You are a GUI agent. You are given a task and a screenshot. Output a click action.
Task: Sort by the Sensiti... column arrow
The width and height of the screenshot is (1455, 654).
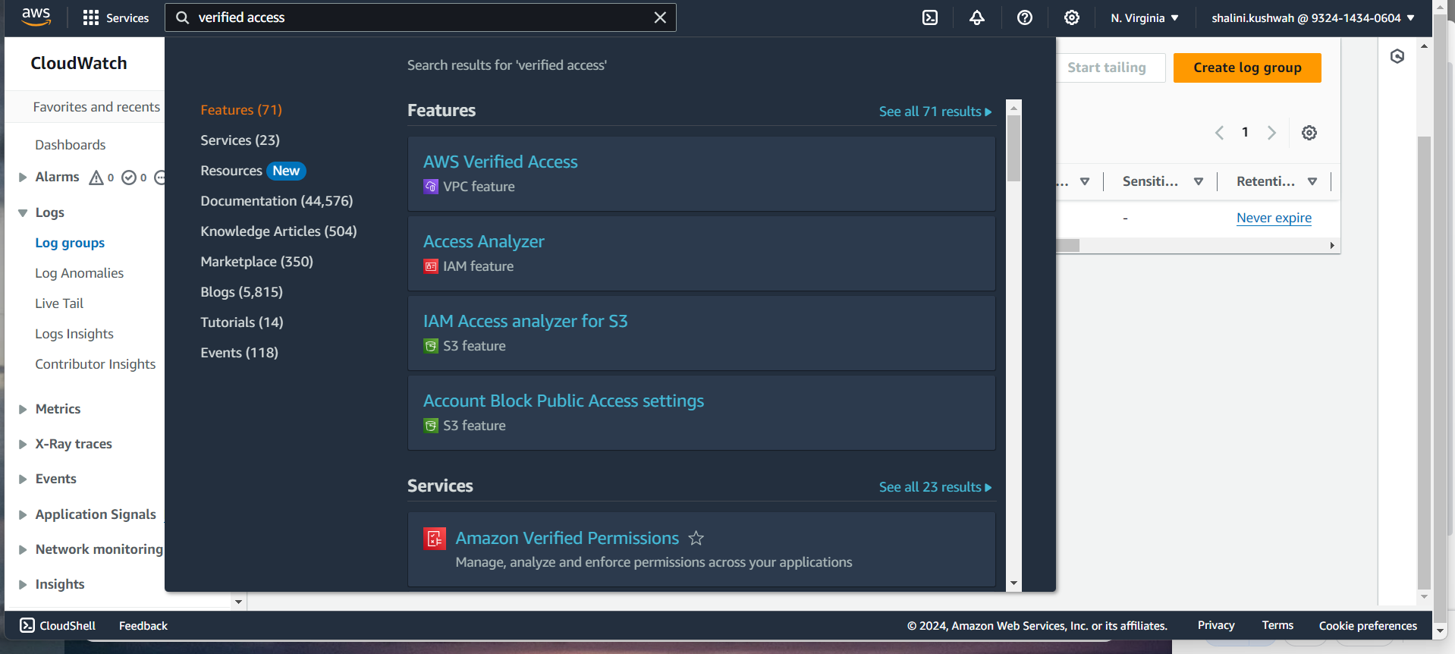point(1199,181)
